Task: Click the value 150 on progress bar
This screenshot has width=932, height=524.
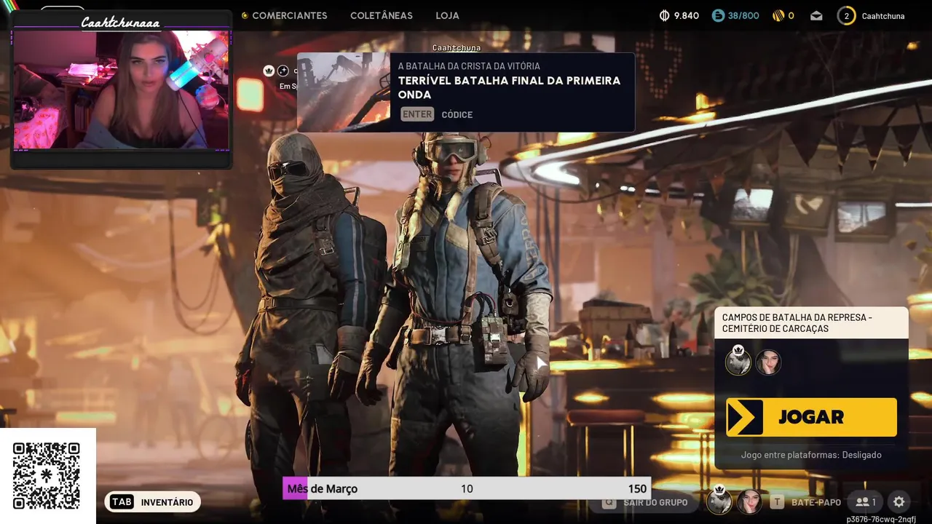Action: [637, 489]
